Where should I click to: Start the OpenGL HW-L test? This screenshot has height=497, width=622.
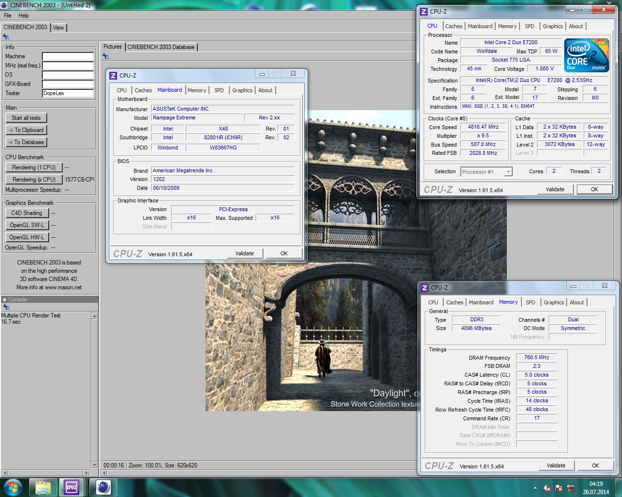27,237
